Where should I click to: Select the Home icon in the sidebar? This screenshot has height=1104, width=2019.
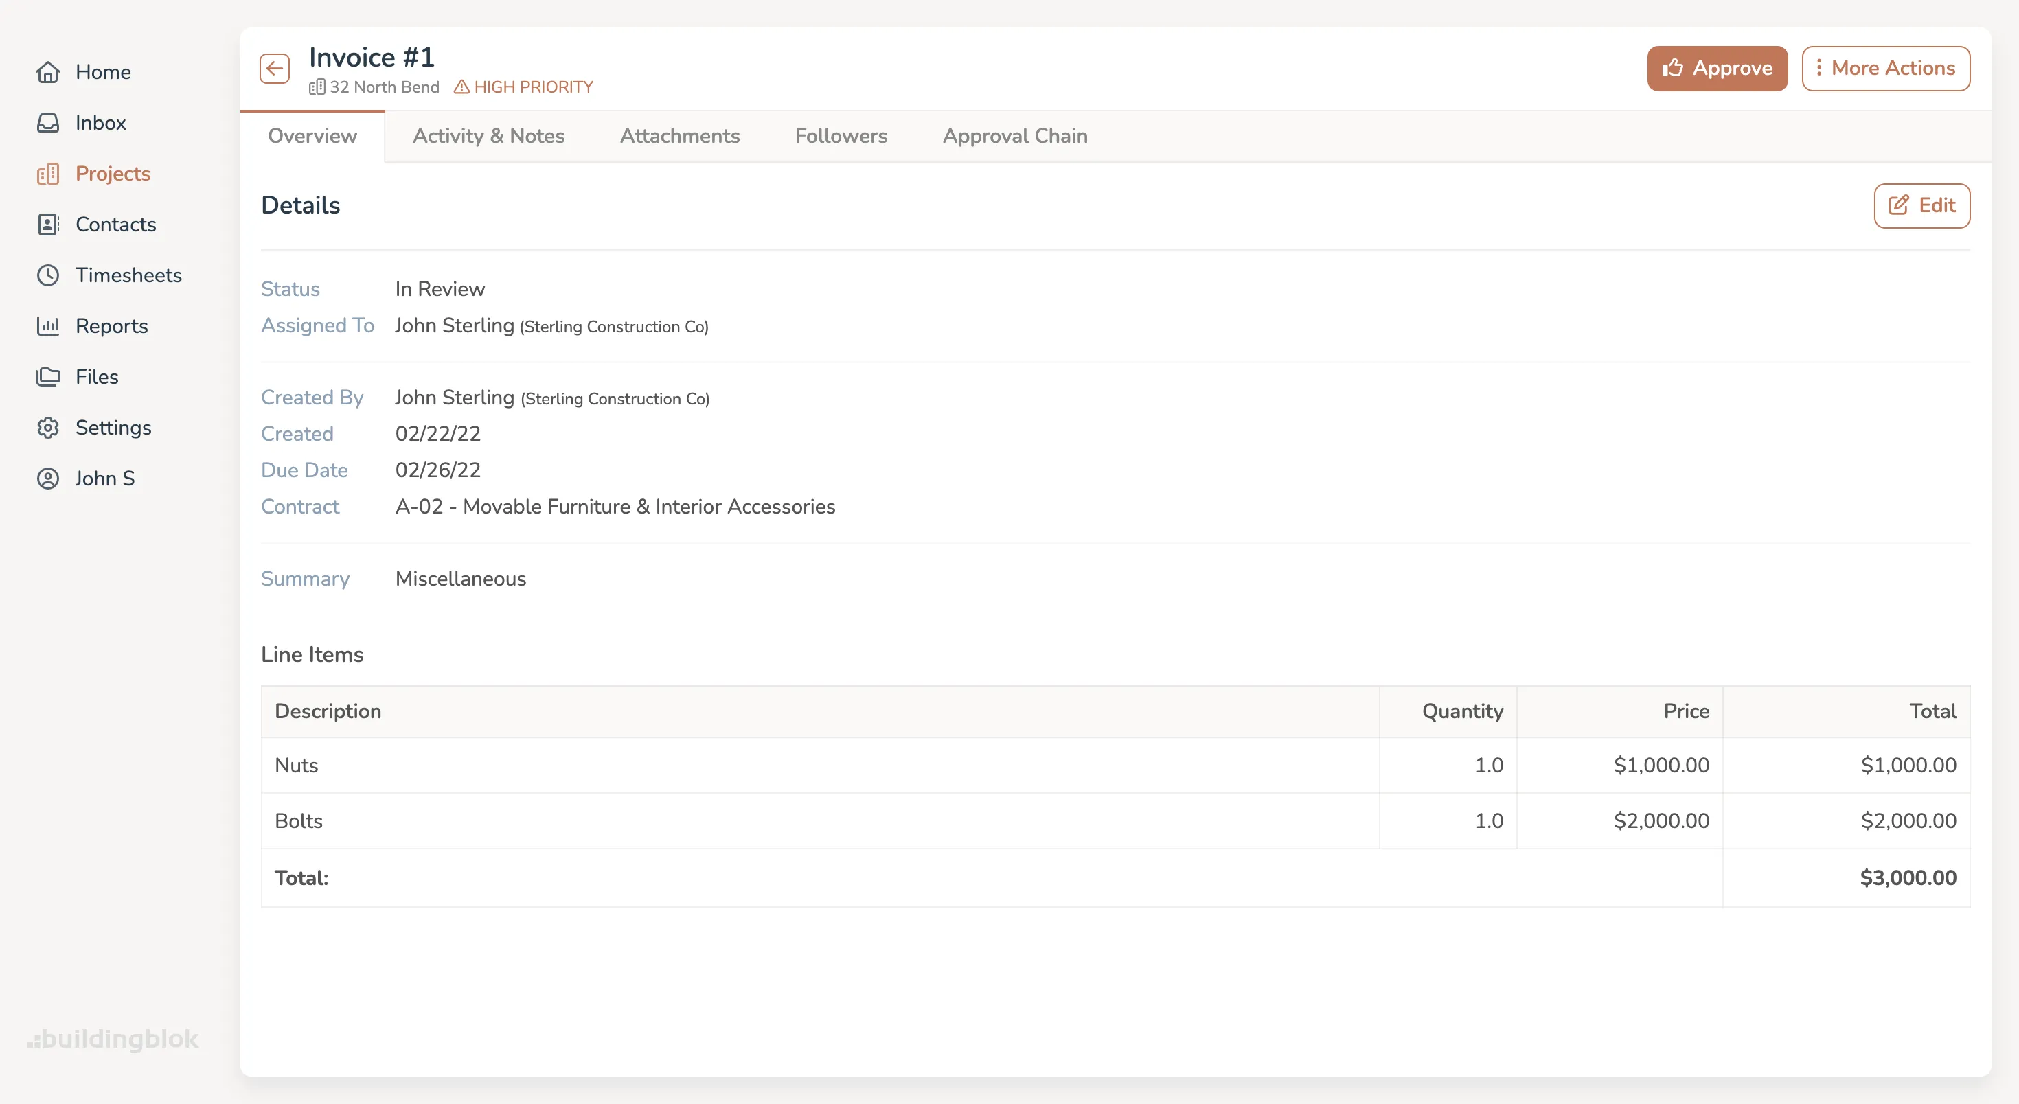click(49, 71)
